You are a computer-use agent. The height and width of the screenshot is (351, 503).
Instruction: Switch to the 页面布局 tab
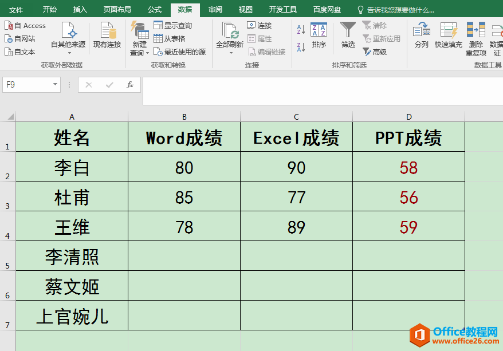tap(117, 10)
